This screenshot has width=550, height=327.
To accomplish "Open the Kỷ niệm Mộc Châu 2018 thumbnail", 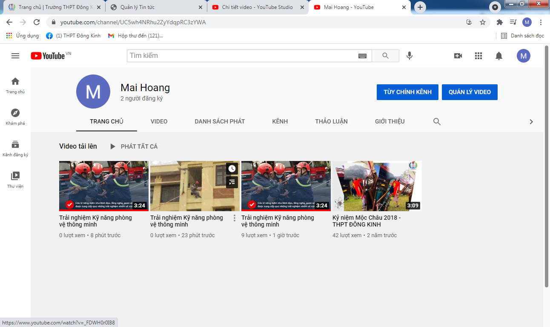I will tap(377, 186).
